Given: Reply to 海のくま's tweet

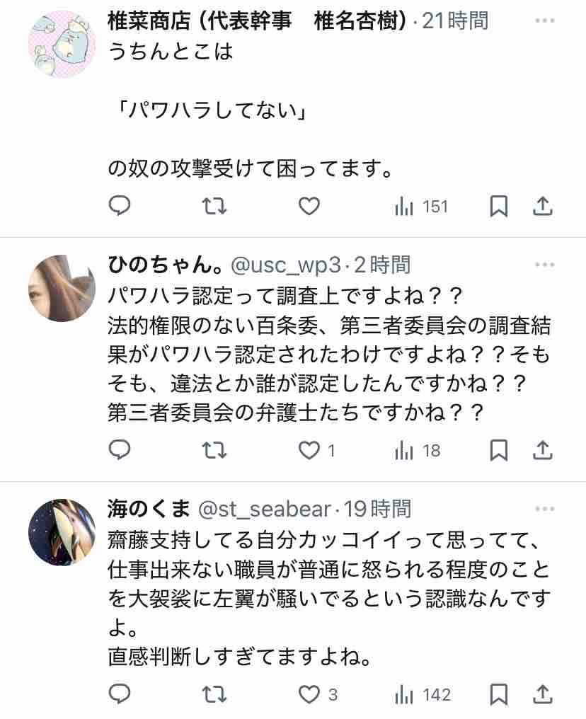Looking at the screenshot, I should (120, 694).
